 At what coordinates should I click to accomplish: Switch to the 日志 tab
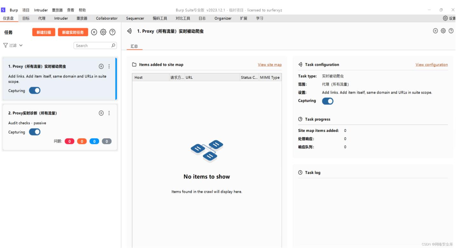click(202, 18)
